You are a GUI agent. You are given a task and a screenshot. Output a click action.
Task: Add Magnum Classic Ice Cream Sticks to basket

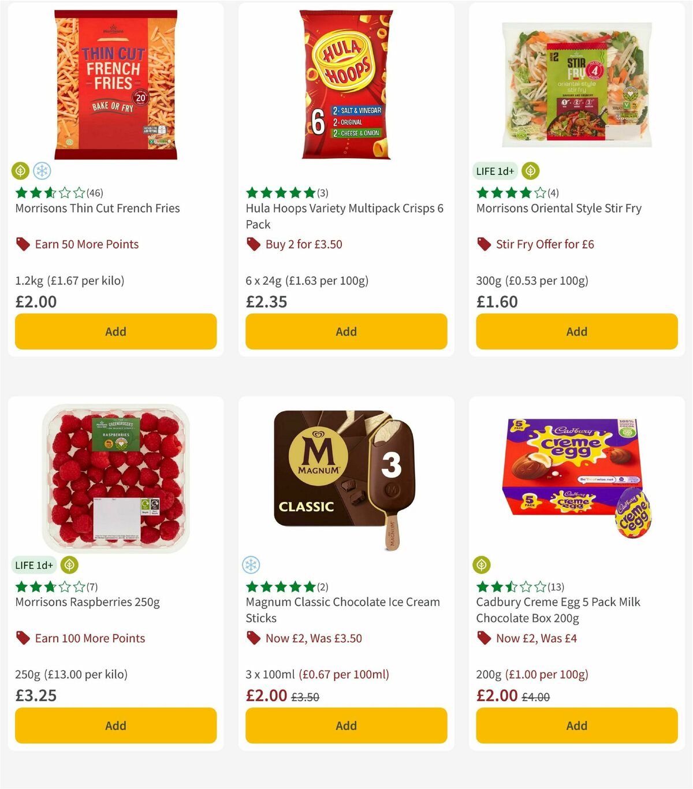click(x=345, y=725)
